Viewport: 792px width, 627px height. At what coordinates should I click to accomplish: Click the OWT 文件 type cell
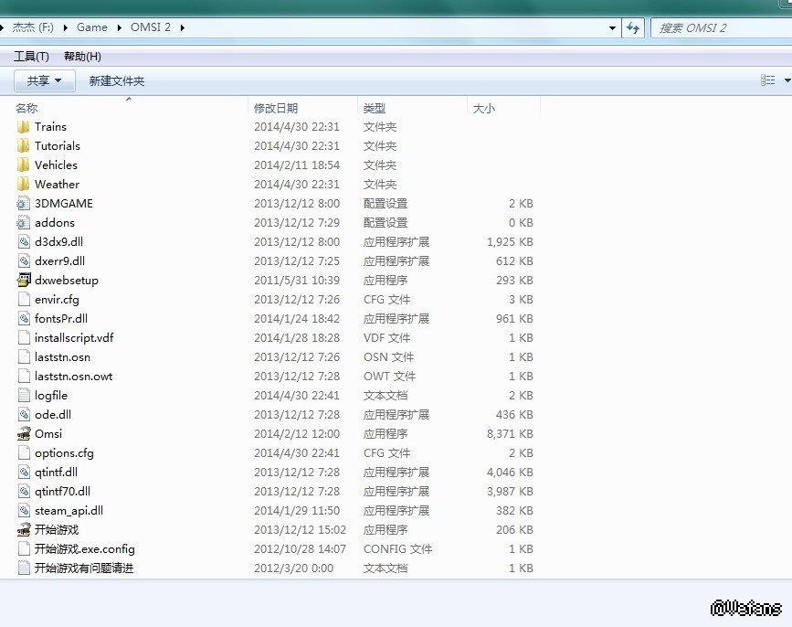pyautogui.click(x=389, y=377)
